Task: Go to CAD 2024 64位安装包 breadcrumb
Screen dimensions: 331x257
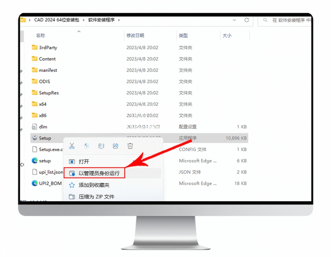Action: 57,20
